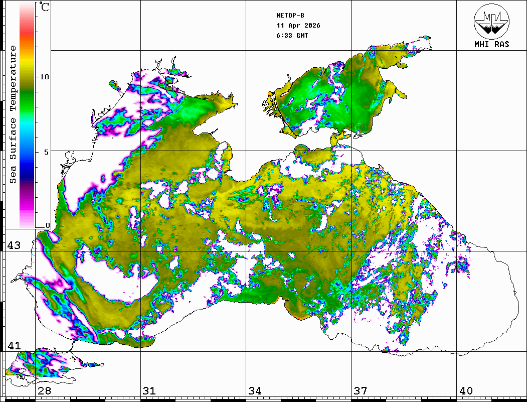Click the latitude 41 axis label

[x=14, y=346]
